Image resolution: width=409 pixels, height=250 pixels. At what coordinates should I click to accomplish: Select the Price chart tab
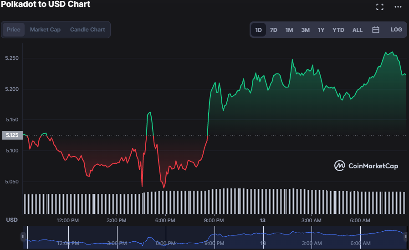(14, 30)
